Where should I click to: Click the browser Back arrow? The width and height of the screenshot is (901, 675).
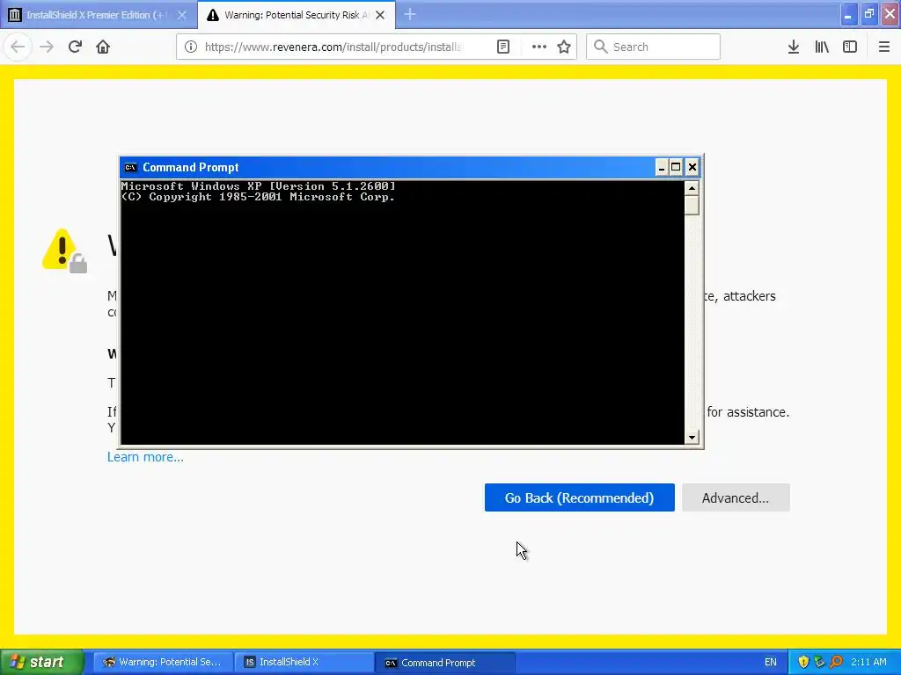point(18,47)
